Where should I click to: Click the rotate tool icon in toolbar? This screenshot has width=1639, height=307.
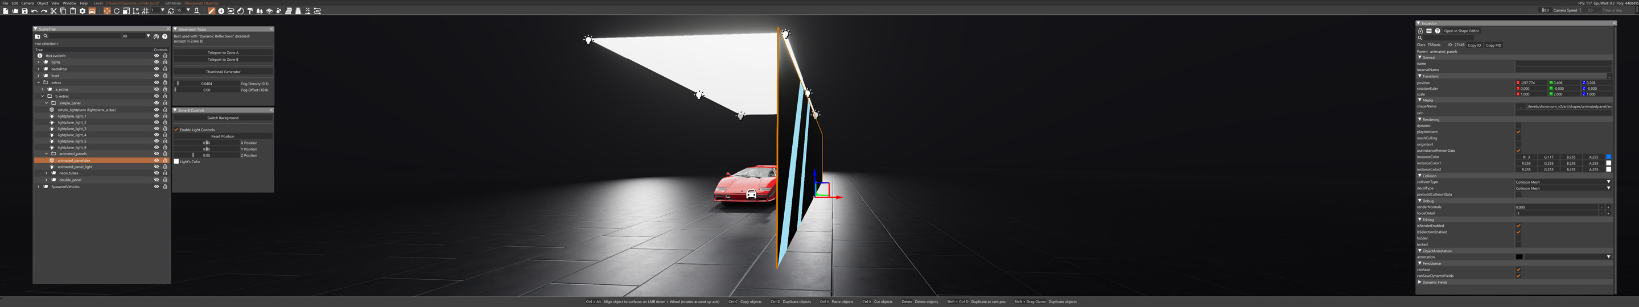[x=117, y=11]
